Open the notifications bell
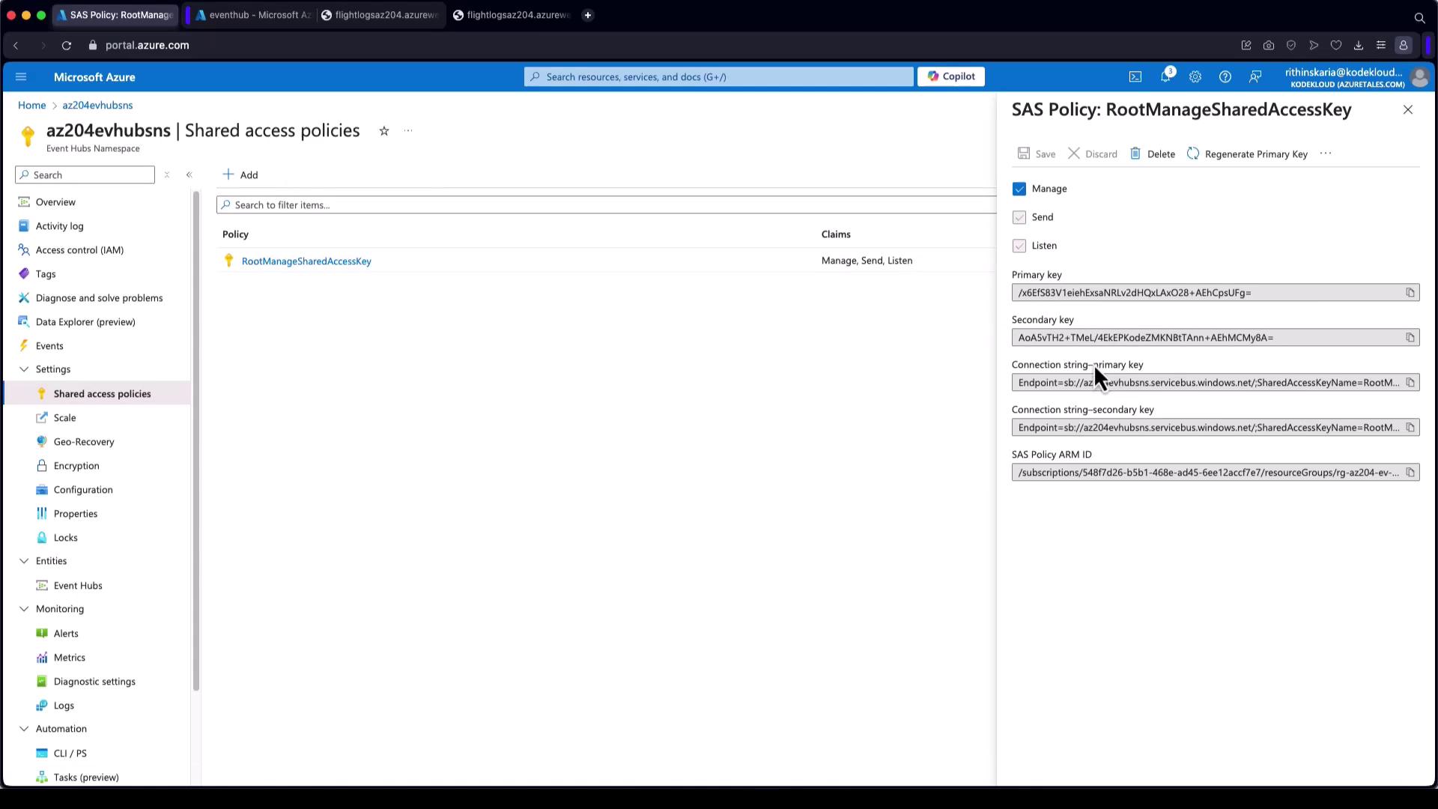 click(x=1165, y=77)
